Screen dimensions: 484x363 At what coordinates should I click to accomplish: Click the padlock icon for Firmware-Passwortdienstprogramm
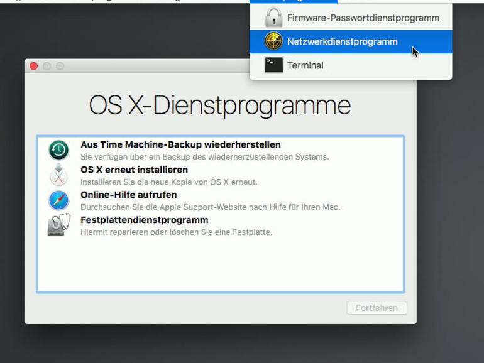pyautogui.click(x=273, y=18)
